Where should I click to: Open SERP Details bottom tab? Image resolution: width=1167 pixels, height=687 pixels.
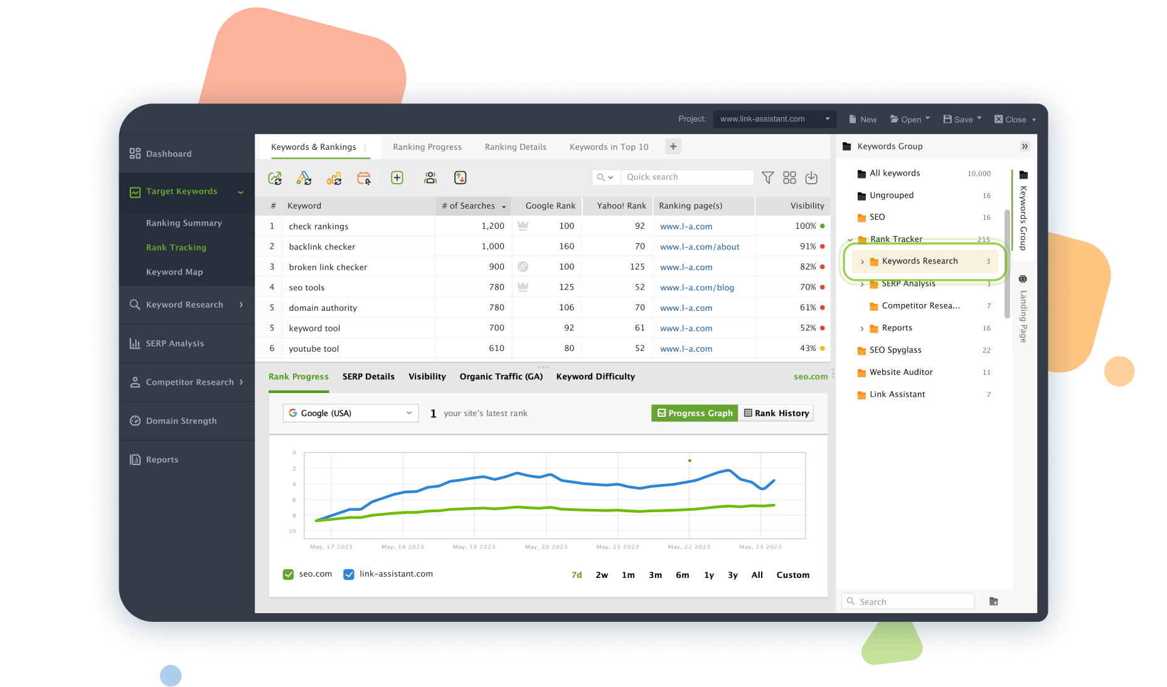pos(368,377)
